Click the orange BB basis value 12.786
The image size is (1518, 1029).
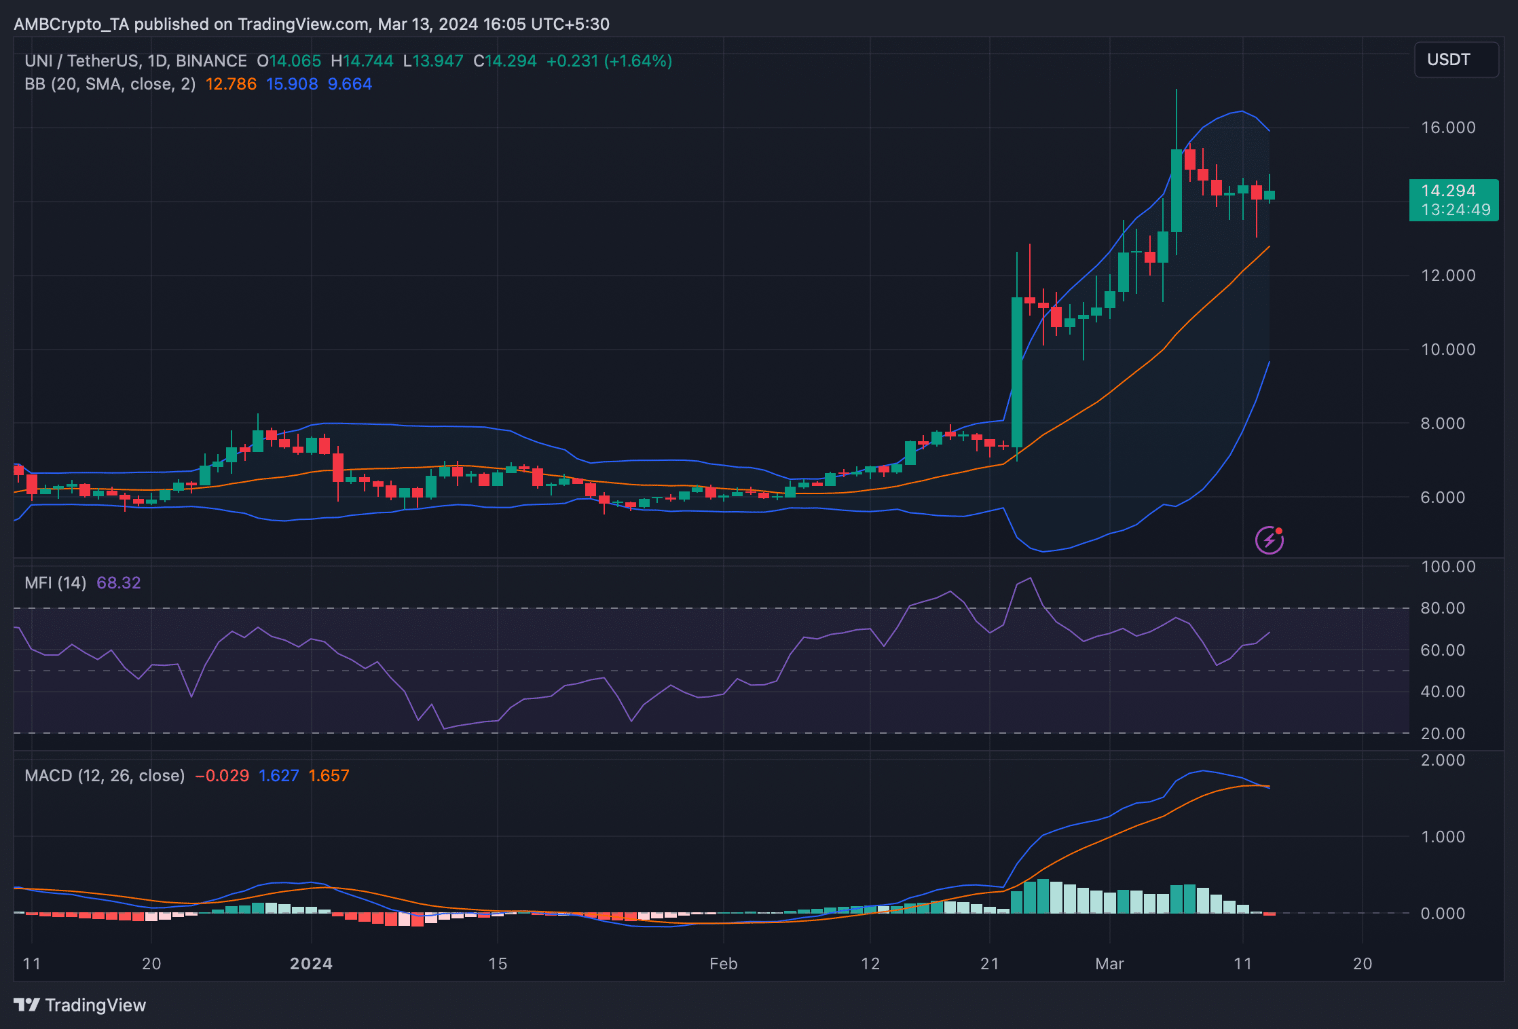(231, 84)
